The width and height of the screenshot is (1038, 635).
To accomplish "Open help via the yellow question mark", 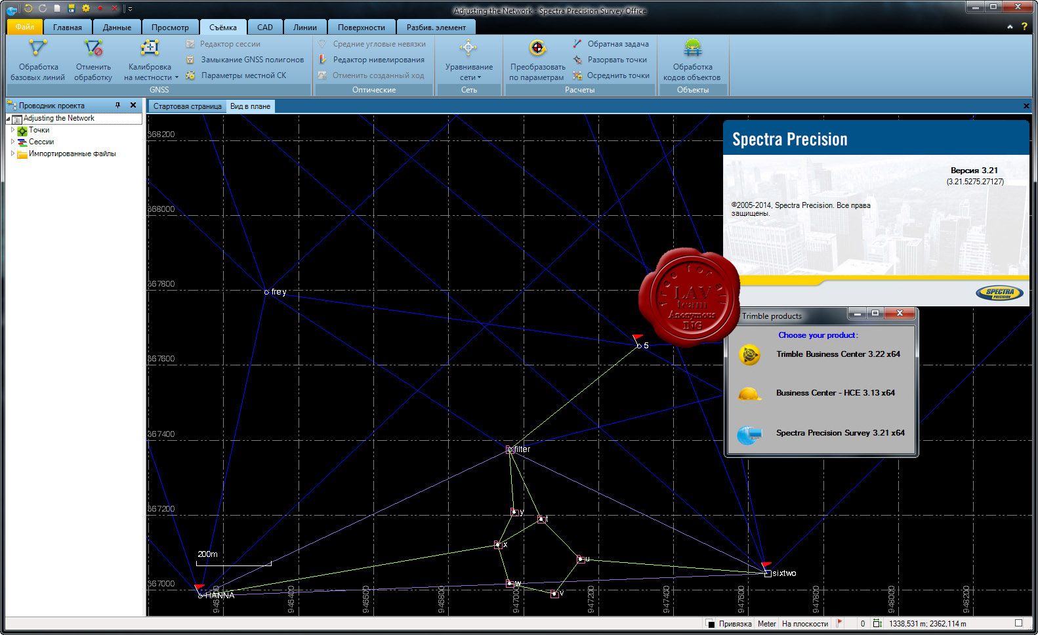I will [1024, 27].
